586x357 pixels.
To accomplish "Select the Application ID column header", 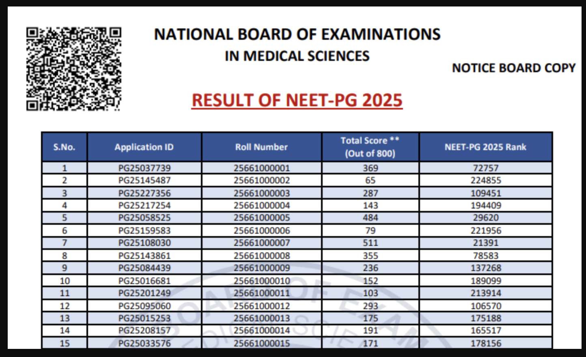I will tap(144, 147).
